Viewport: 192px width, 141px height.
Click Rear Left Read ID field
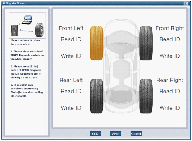point(71,91)
